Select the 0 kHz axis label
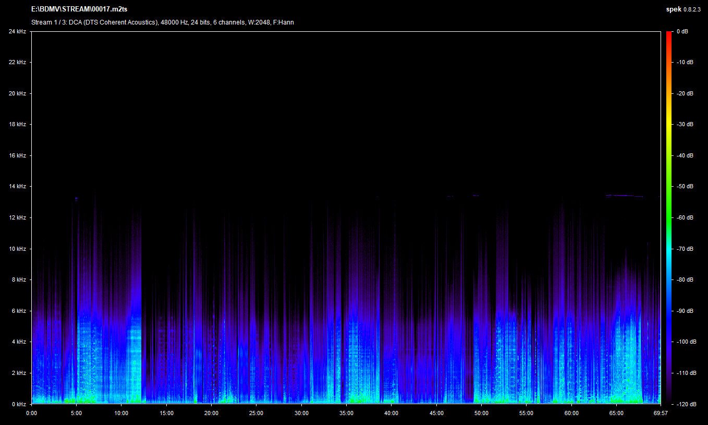The height and width of the screenshot is (425, 708). coord(18,404)
